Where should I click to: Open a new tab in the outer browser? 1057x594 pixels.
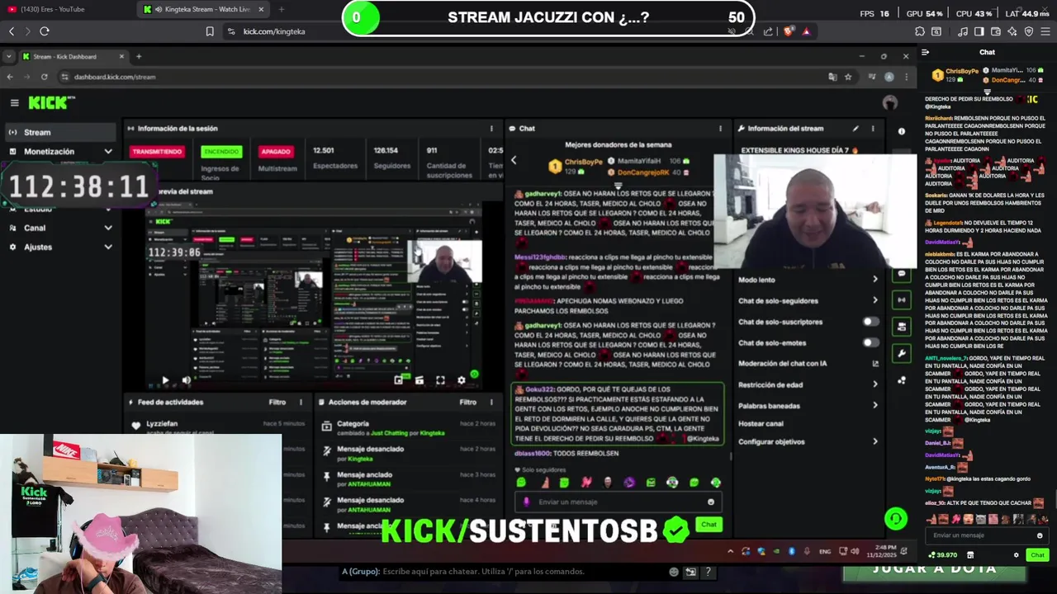click(x=281, y=9)
